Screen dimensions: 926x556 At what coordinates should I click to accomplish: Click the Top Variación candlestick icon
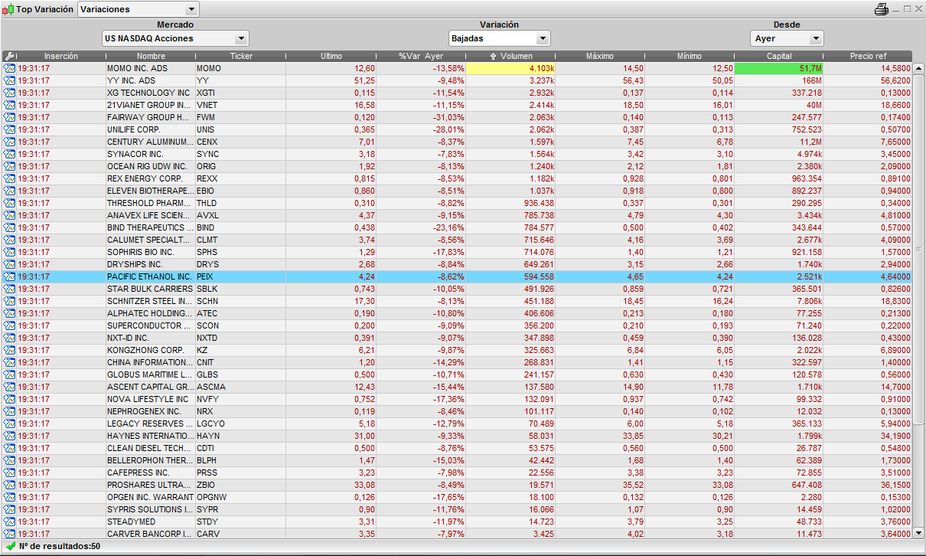9,9
